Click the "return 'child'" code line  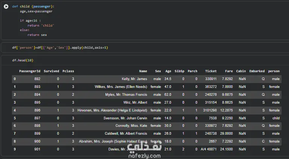tap(41, 25)
